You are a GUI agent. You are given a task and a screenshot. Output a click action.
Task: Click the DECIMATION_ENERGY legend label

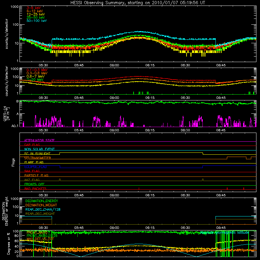[x=42, y=201]
